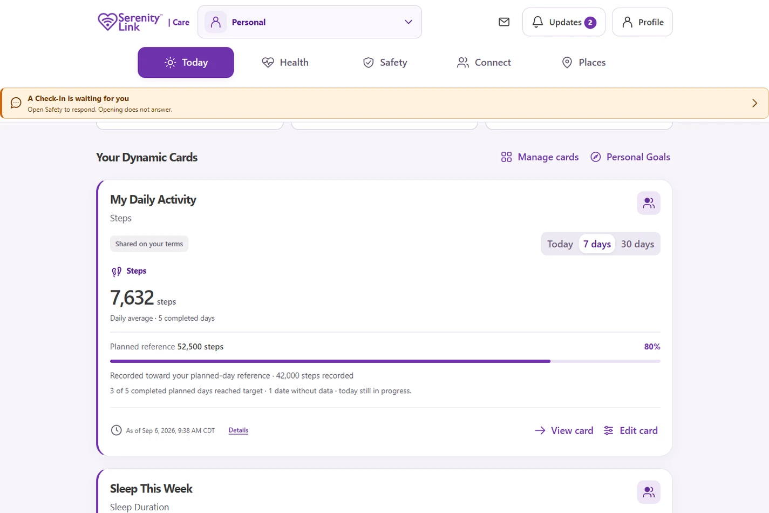The height and width of the screenshot is (513, 769).
Task: Click the sharing people icon on Sleep This Week
Action: 649,492
